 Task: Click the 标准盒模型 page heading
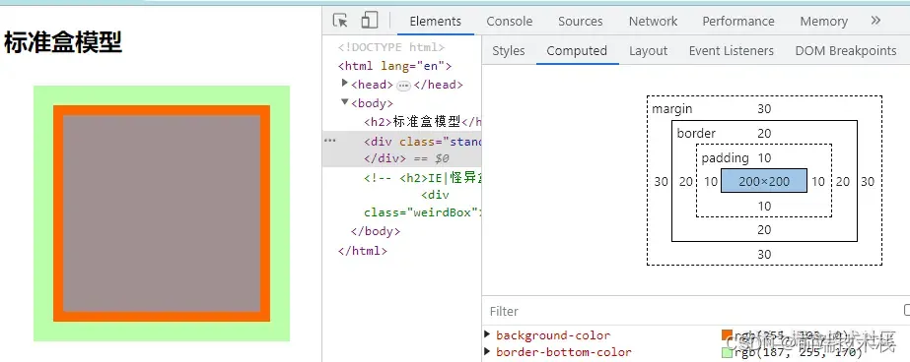pos(63,42)
